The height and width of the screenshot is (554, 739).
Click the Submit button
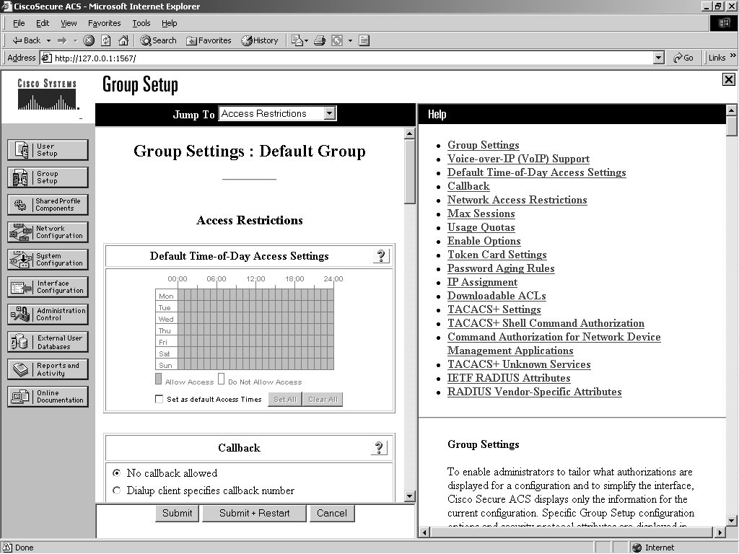click(178, 513)
